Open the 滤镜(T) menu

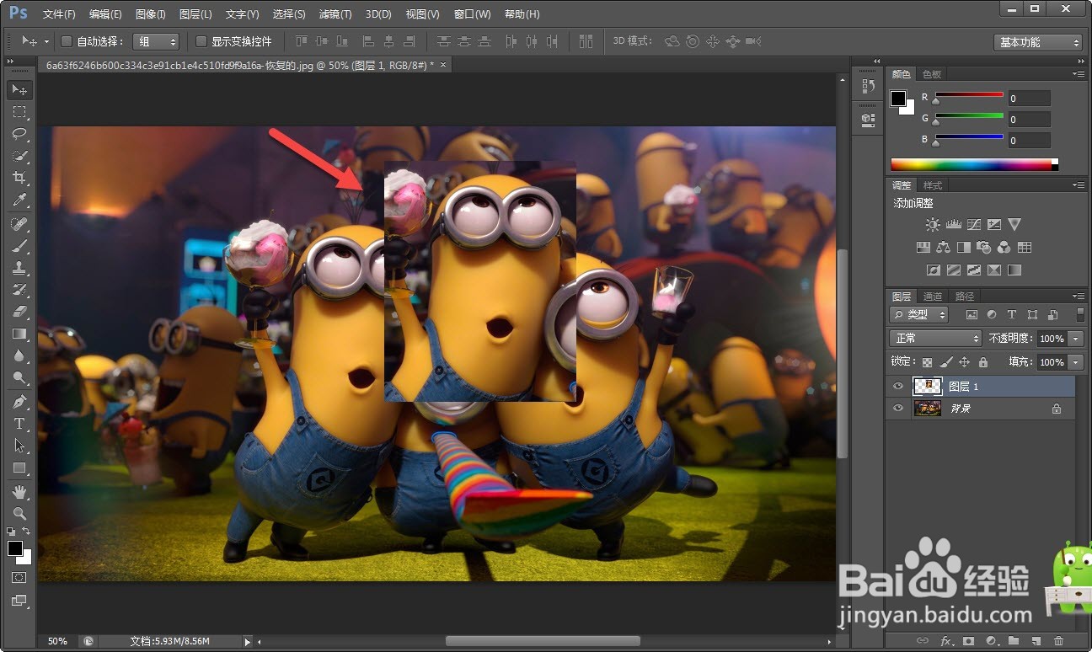(335, 14)
